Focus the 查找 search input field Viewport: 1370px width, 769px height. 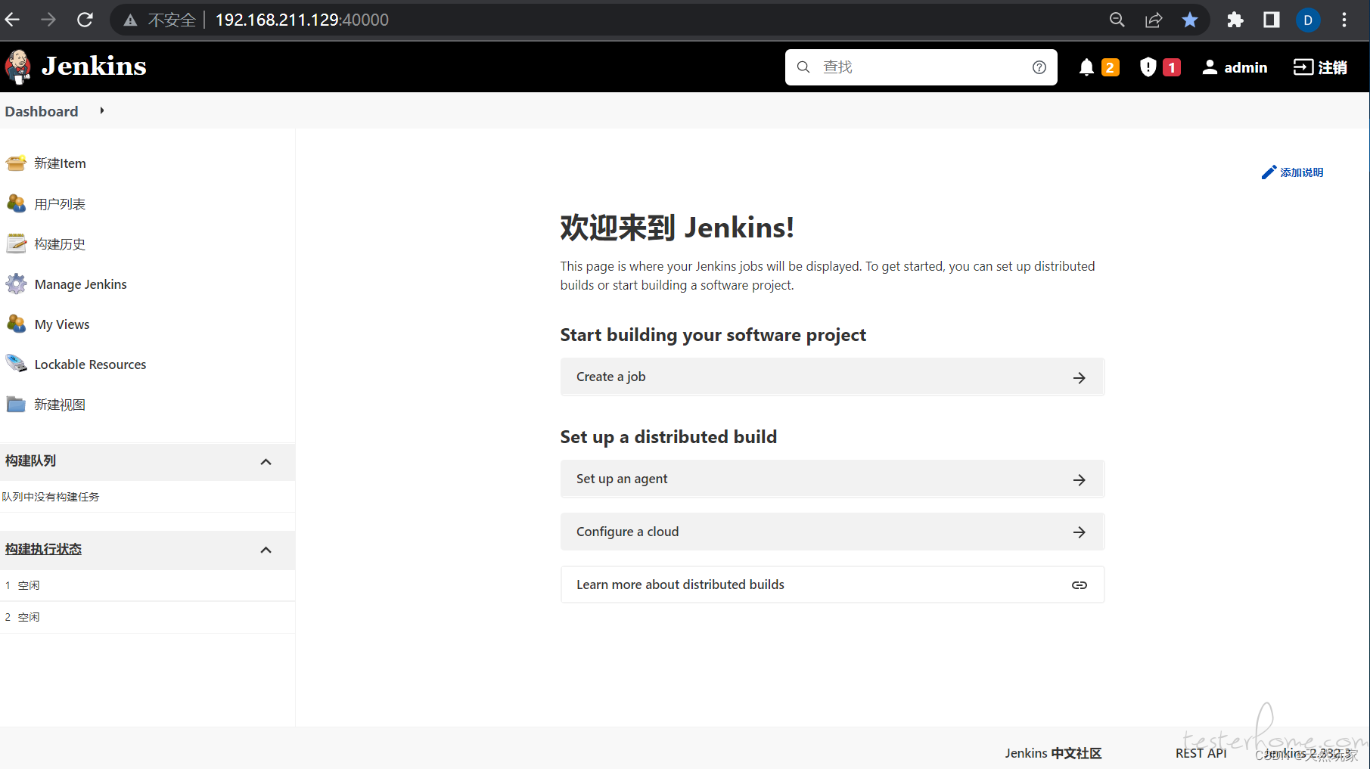921,67
